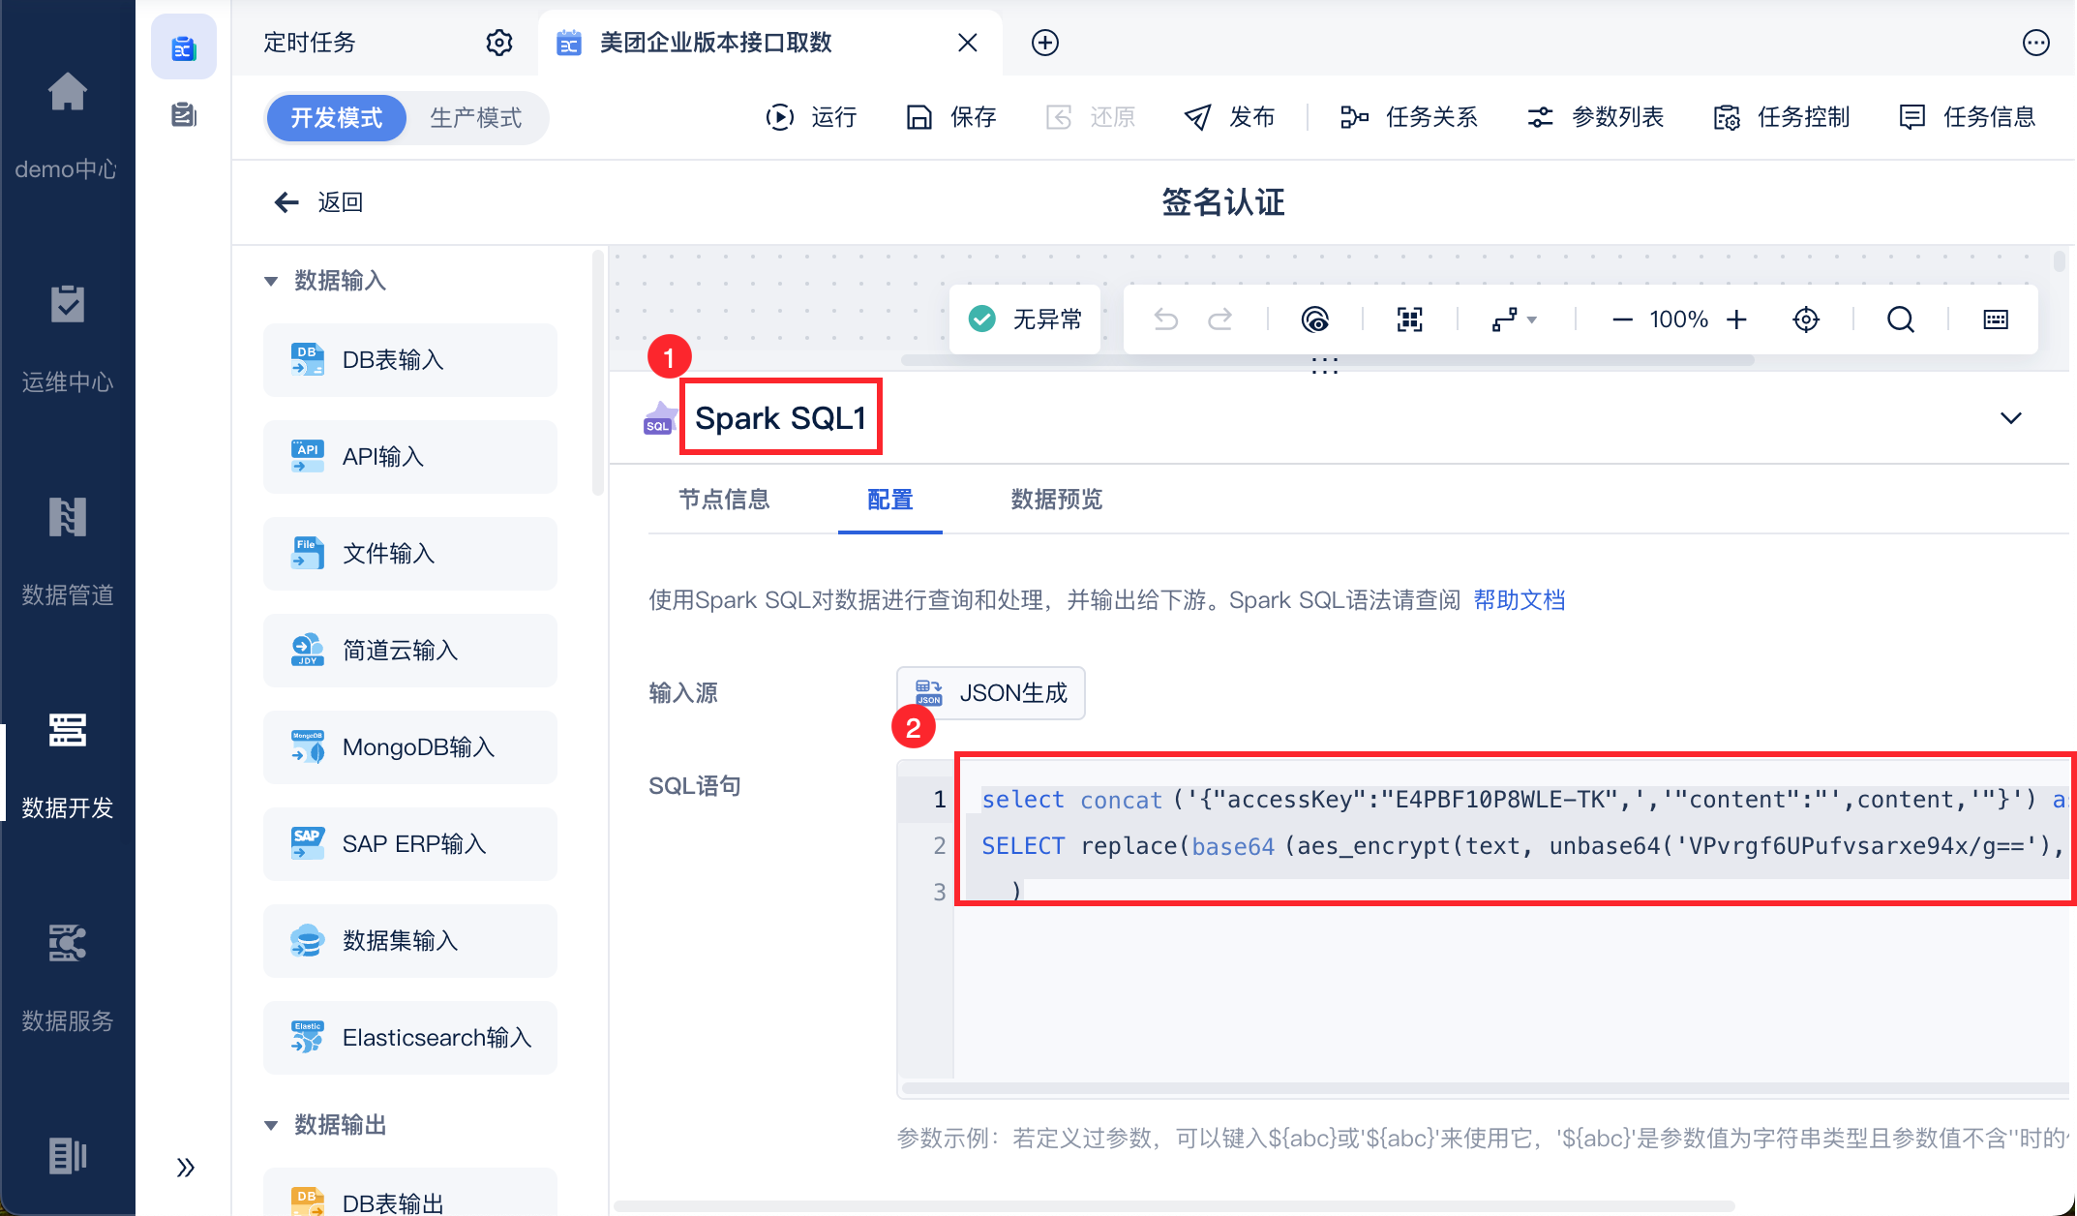
Task: Click the undo arrow icon
Action: pos(1165,319)
